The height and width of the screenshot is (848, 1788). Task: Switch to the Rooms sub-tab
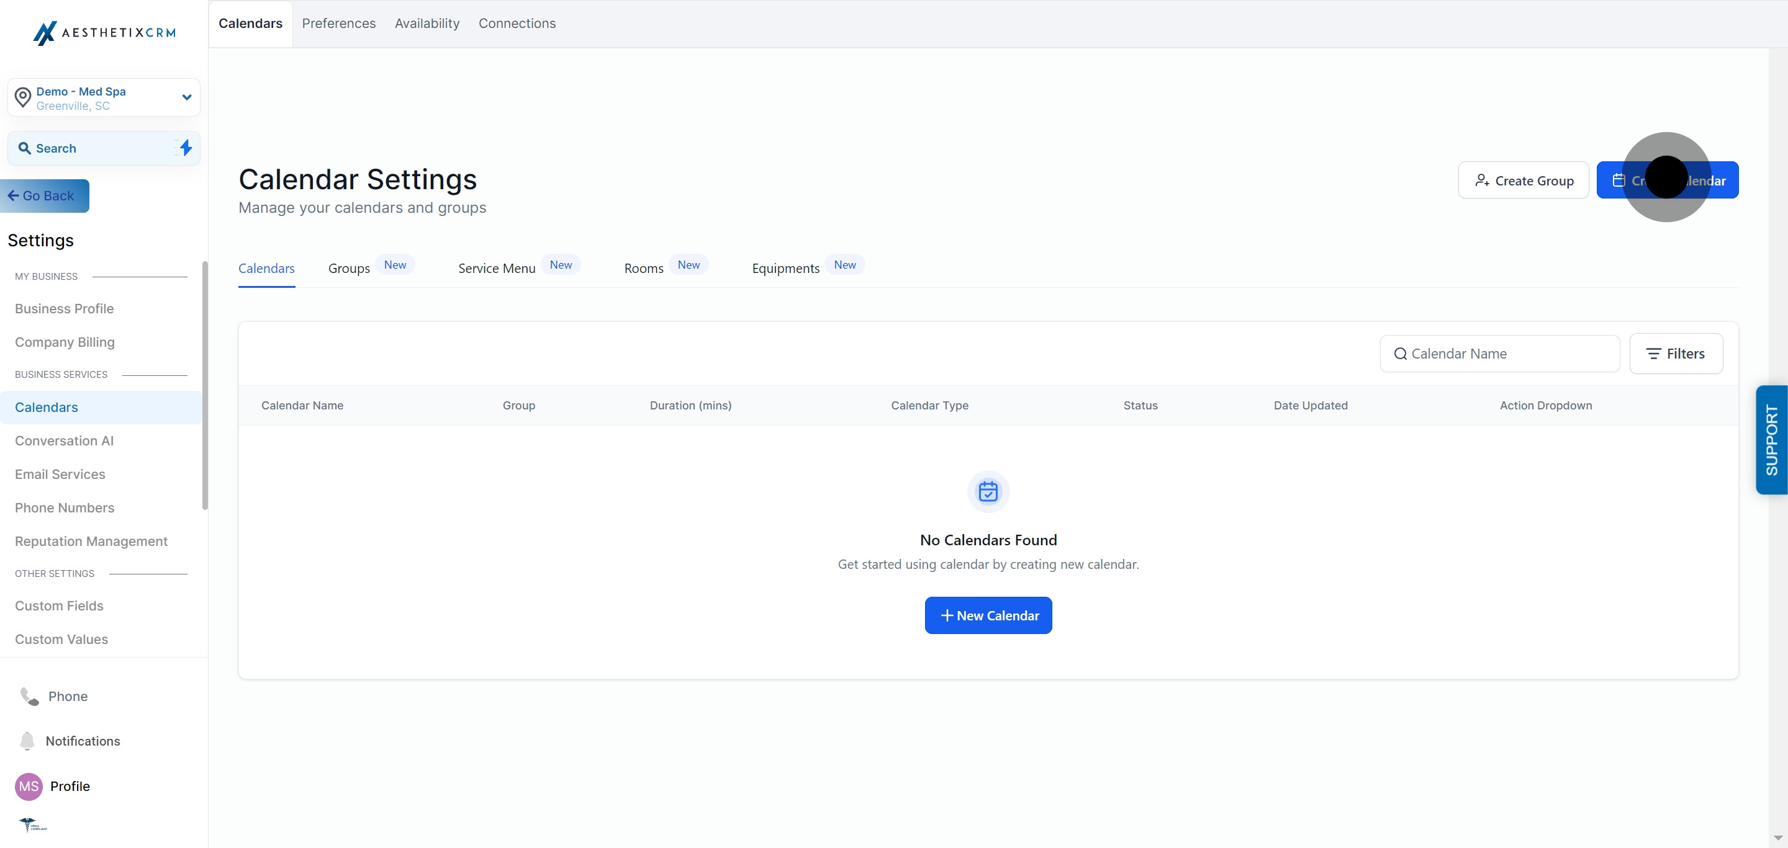[x=643, y=269]
